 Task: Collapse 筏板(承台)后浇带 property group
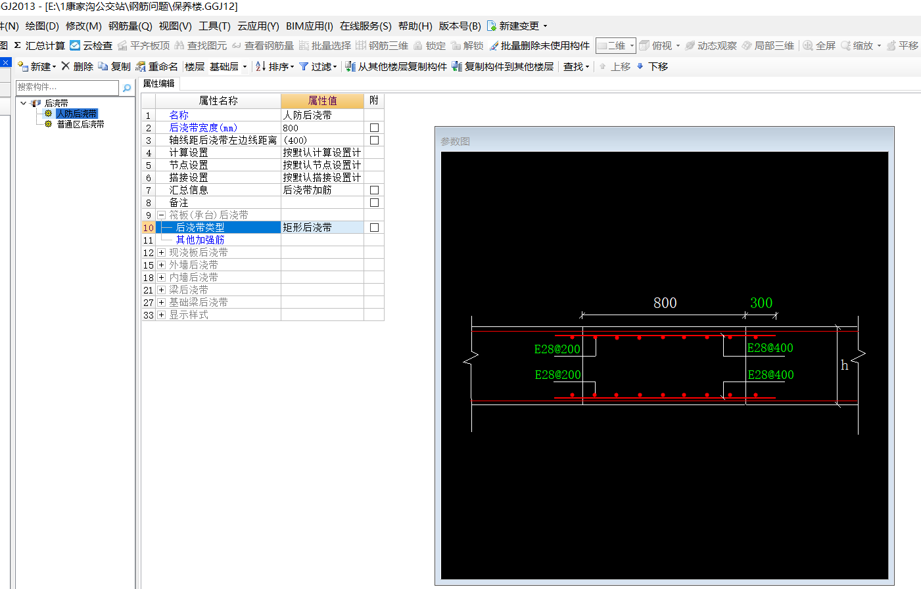click(x=161, y=215)
